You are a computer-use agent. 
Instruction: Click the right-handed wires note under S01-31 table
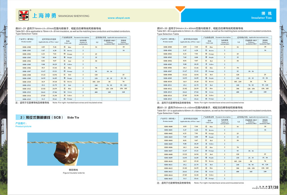219,183
